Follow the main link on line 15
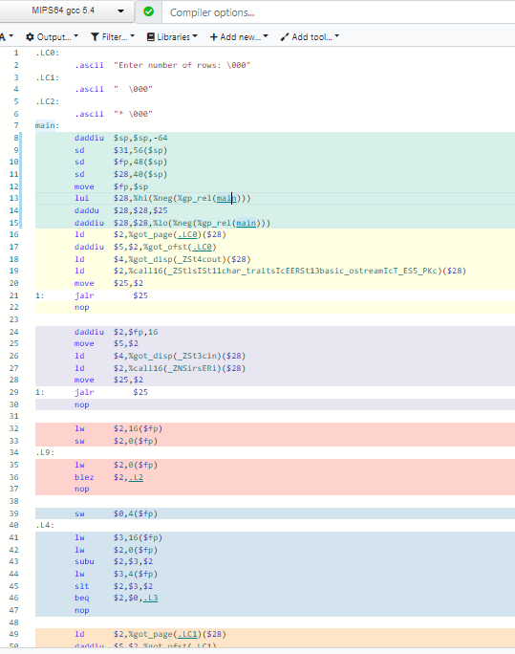 [246, 223]
